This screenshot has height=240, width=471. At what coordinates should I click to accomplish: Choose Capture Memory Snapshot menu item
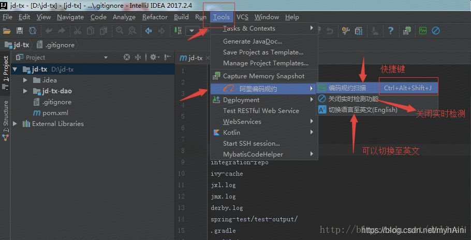pos(264,76)
